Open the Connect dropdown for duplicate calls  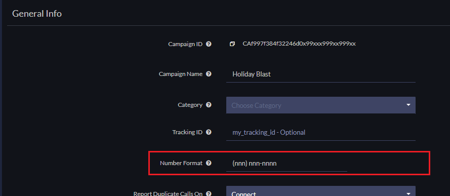tap(320, 191)
